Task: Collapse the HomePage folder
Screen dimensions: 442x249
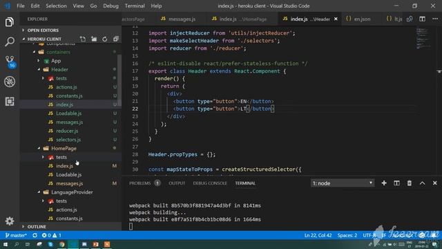Action: 64,148
